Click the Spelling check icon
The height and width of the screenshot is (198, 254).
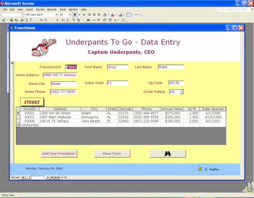[x=31, y=20]
